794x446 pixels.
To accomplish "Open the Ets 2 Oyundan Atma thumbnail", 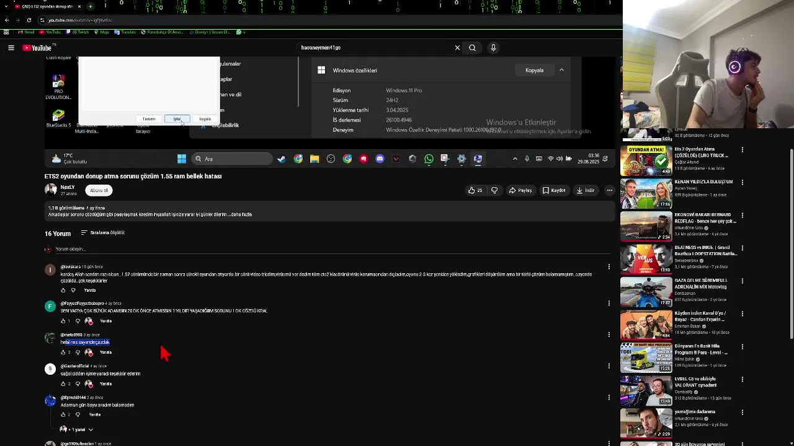I will [x=646, y=161].
